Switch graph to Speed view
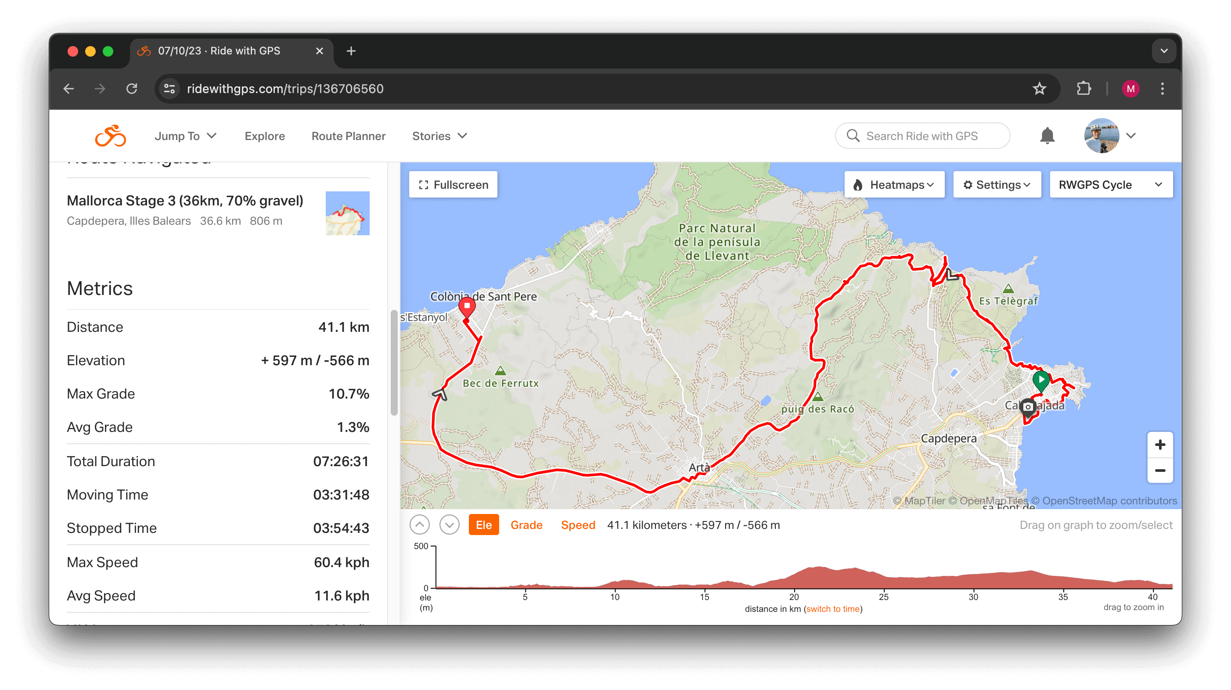 [x=577, y=525]
